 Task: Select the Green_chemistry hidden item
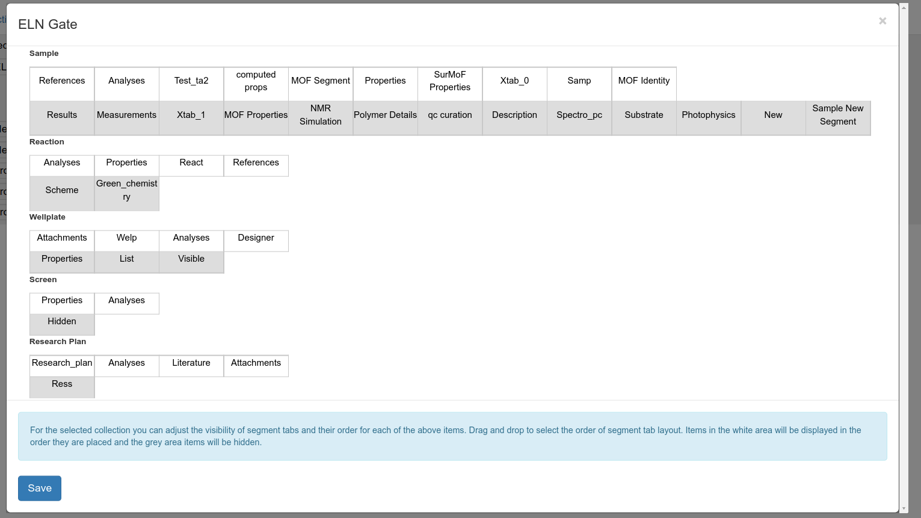pyautogui.click(x=126, y=190)
